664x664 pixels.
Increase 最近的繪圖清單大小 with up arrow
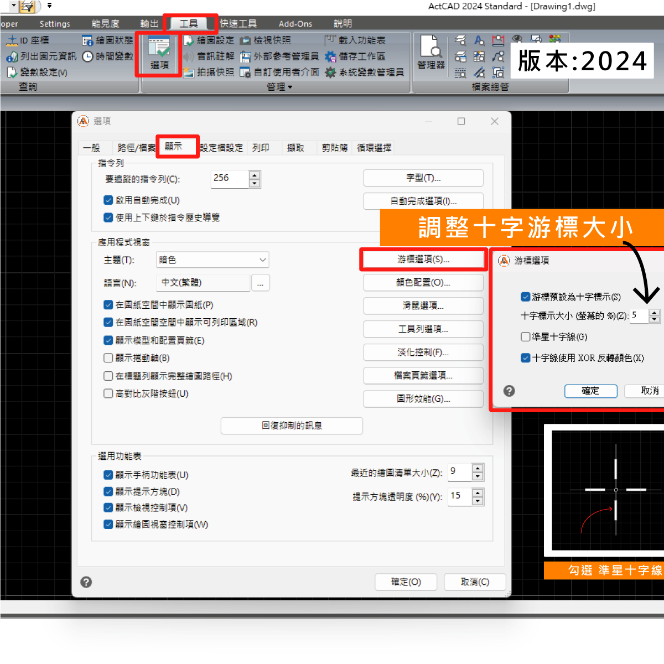(478, 469)
